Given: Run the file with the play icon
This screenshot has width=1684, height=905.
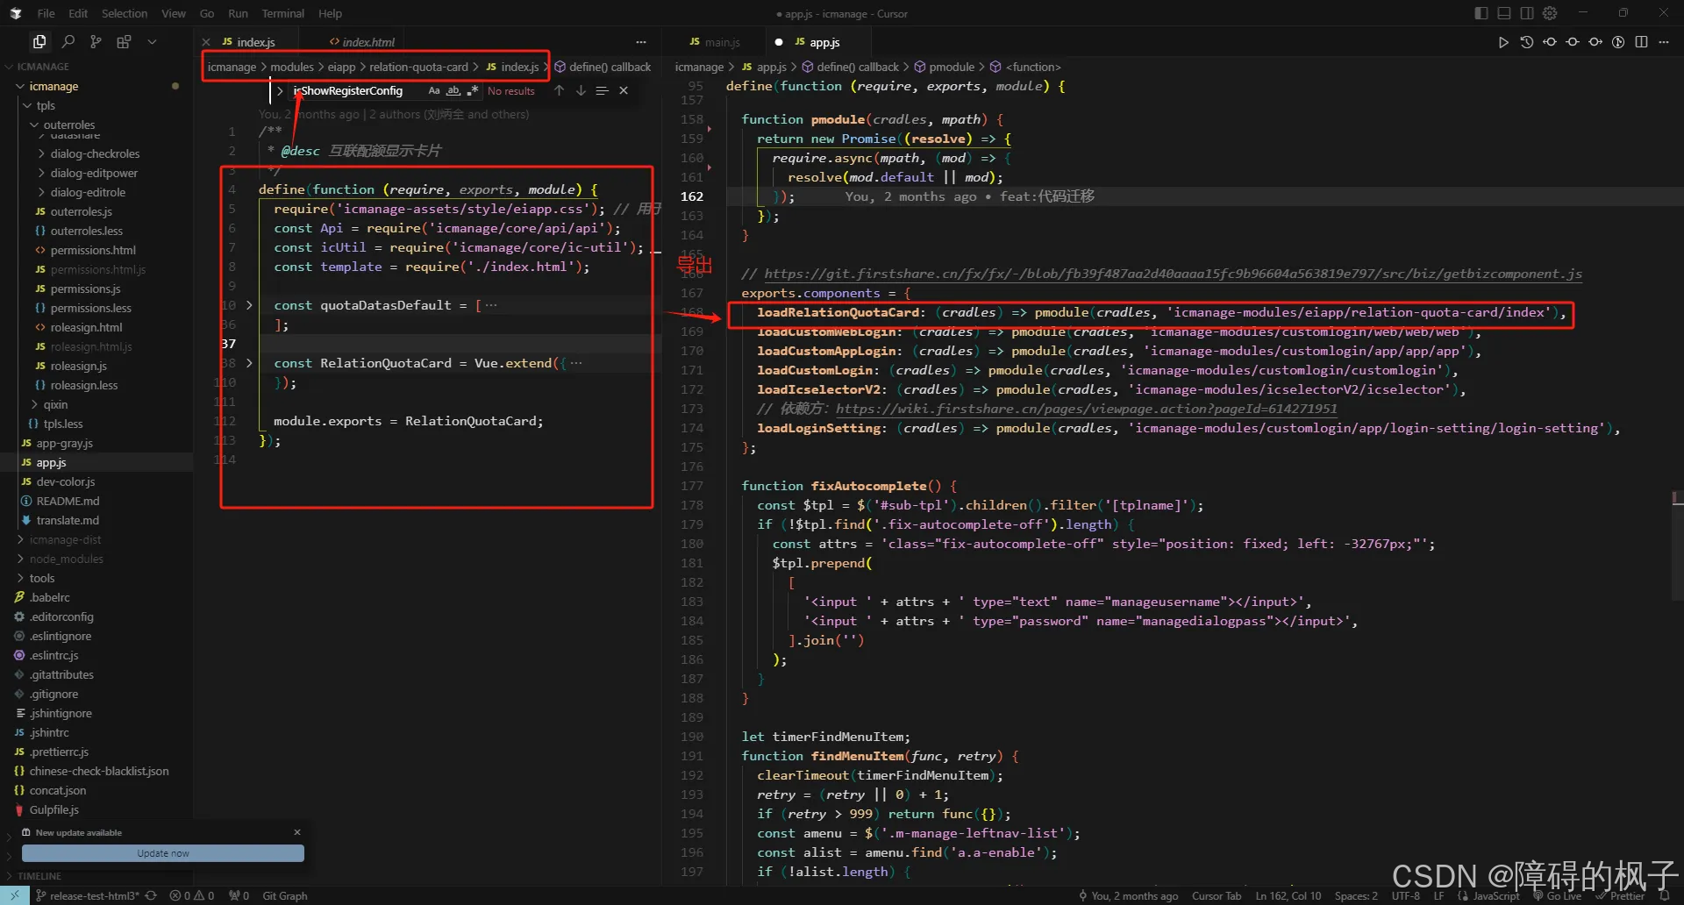Looking at the screenshot, I should tap(1503, 42).
